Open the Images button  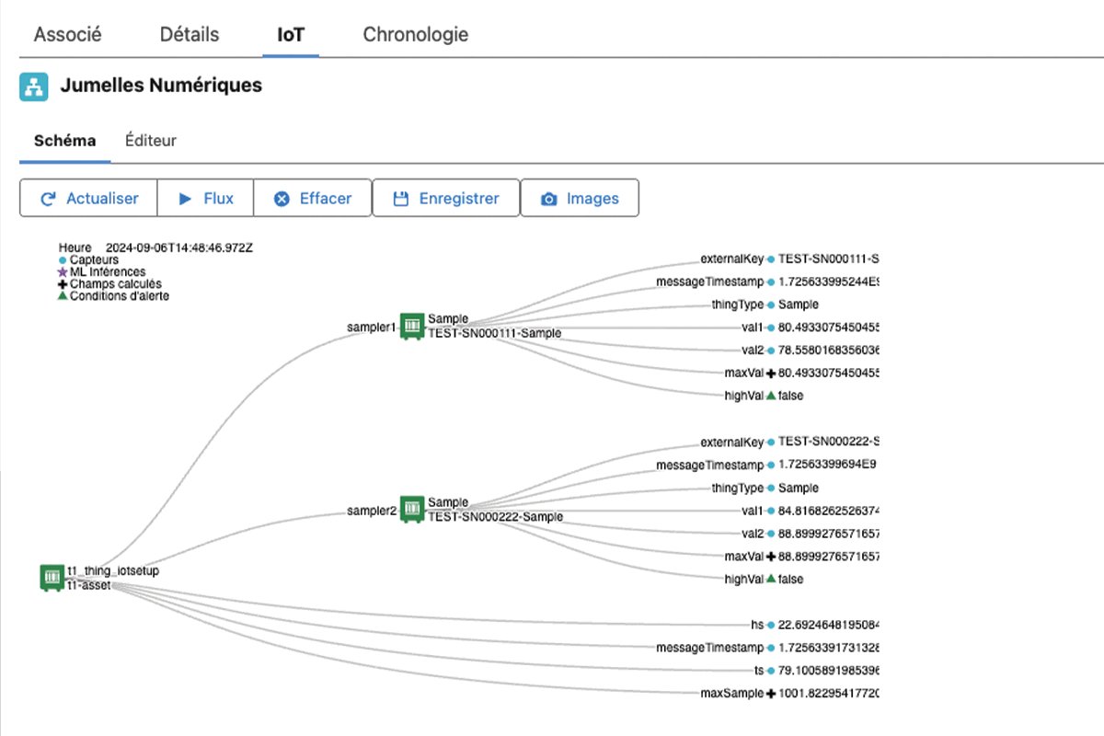tap(580, 198)
